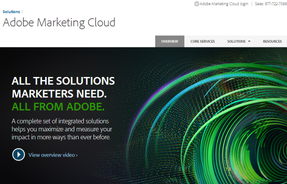Click the integrated solutions description paragraph
The height and width of the screenshot is (184, 287).
coord(62,129)
